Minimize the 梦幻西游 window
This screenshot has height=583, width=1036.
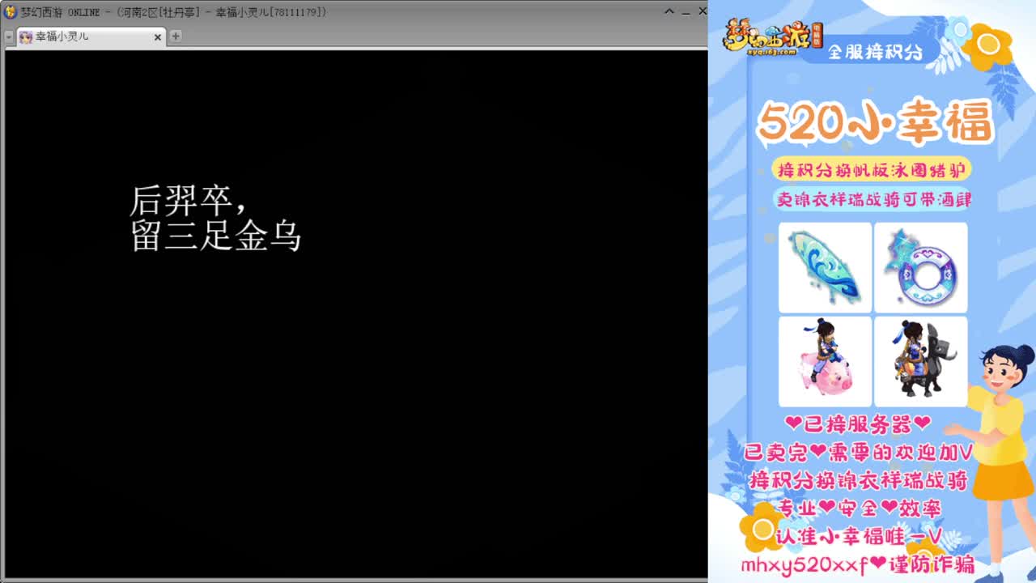coord(685,12)
